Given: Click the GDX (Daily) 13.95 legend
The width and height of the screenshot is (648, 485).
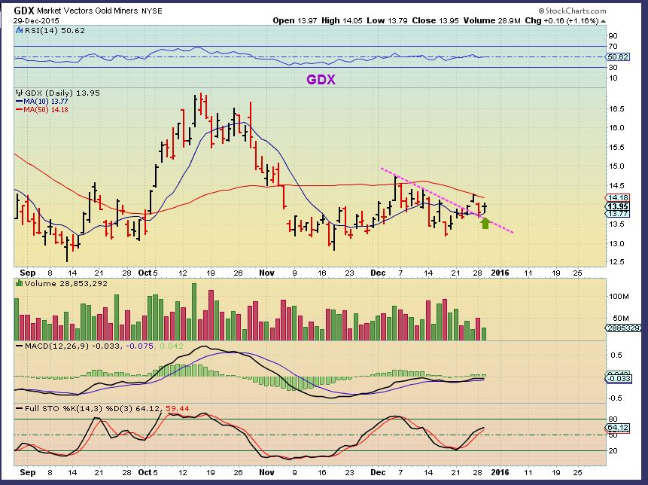Looking at the screenshot, I should click(62, 93).
